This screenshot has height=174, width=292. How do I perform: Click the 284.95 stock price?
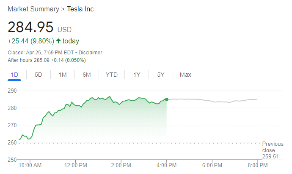click(31, 27)
